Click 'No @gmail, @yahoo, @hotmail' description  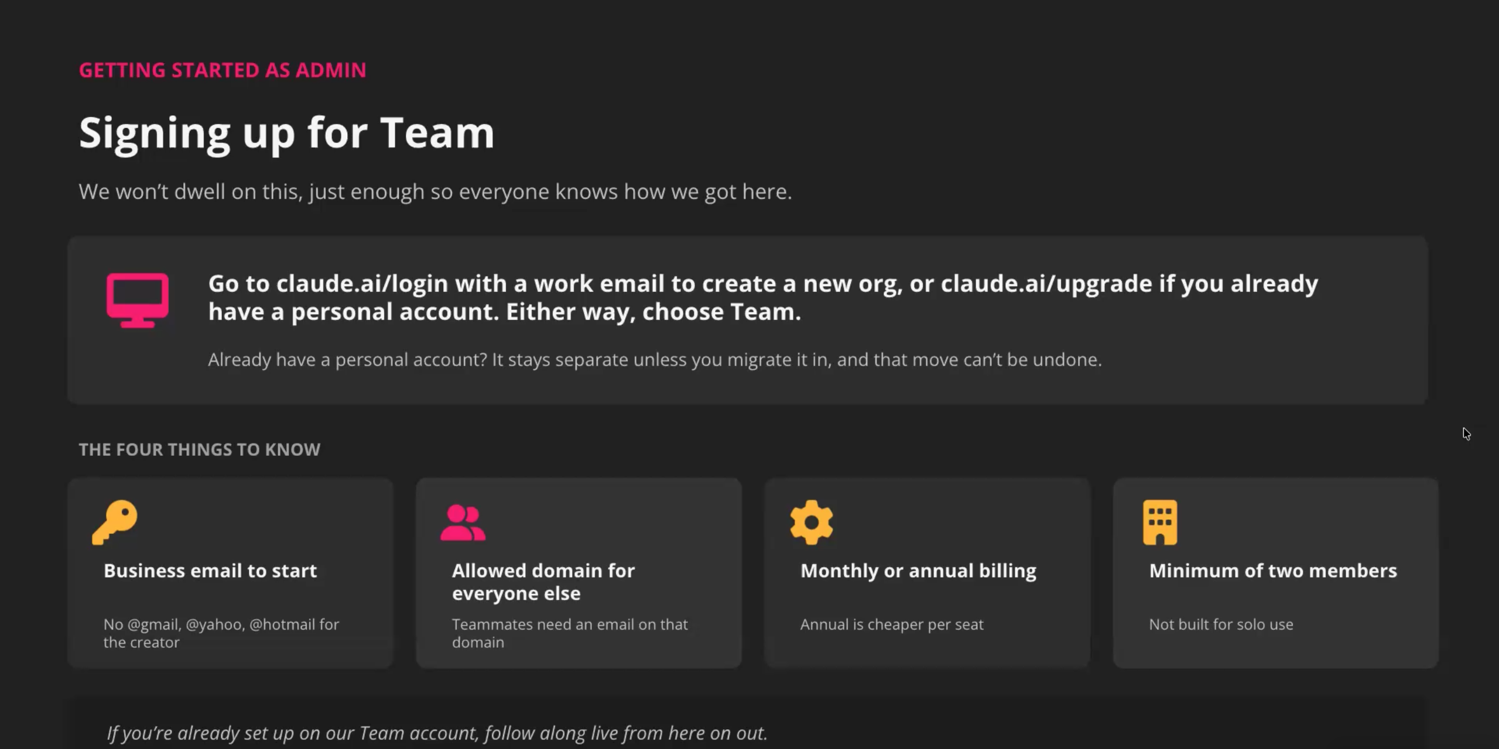point(221,633)
